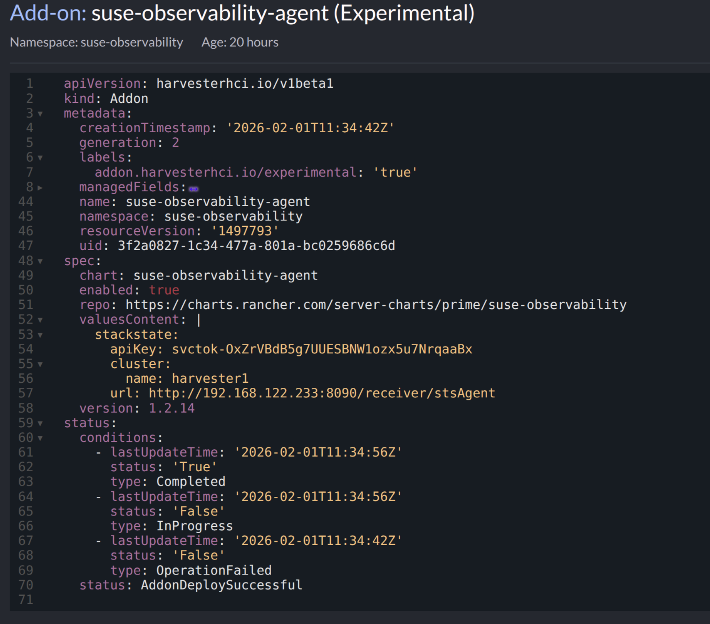Click the repo URL text on line 51
The width and height of the screenshot is (710, 624).
coord(375,305)
